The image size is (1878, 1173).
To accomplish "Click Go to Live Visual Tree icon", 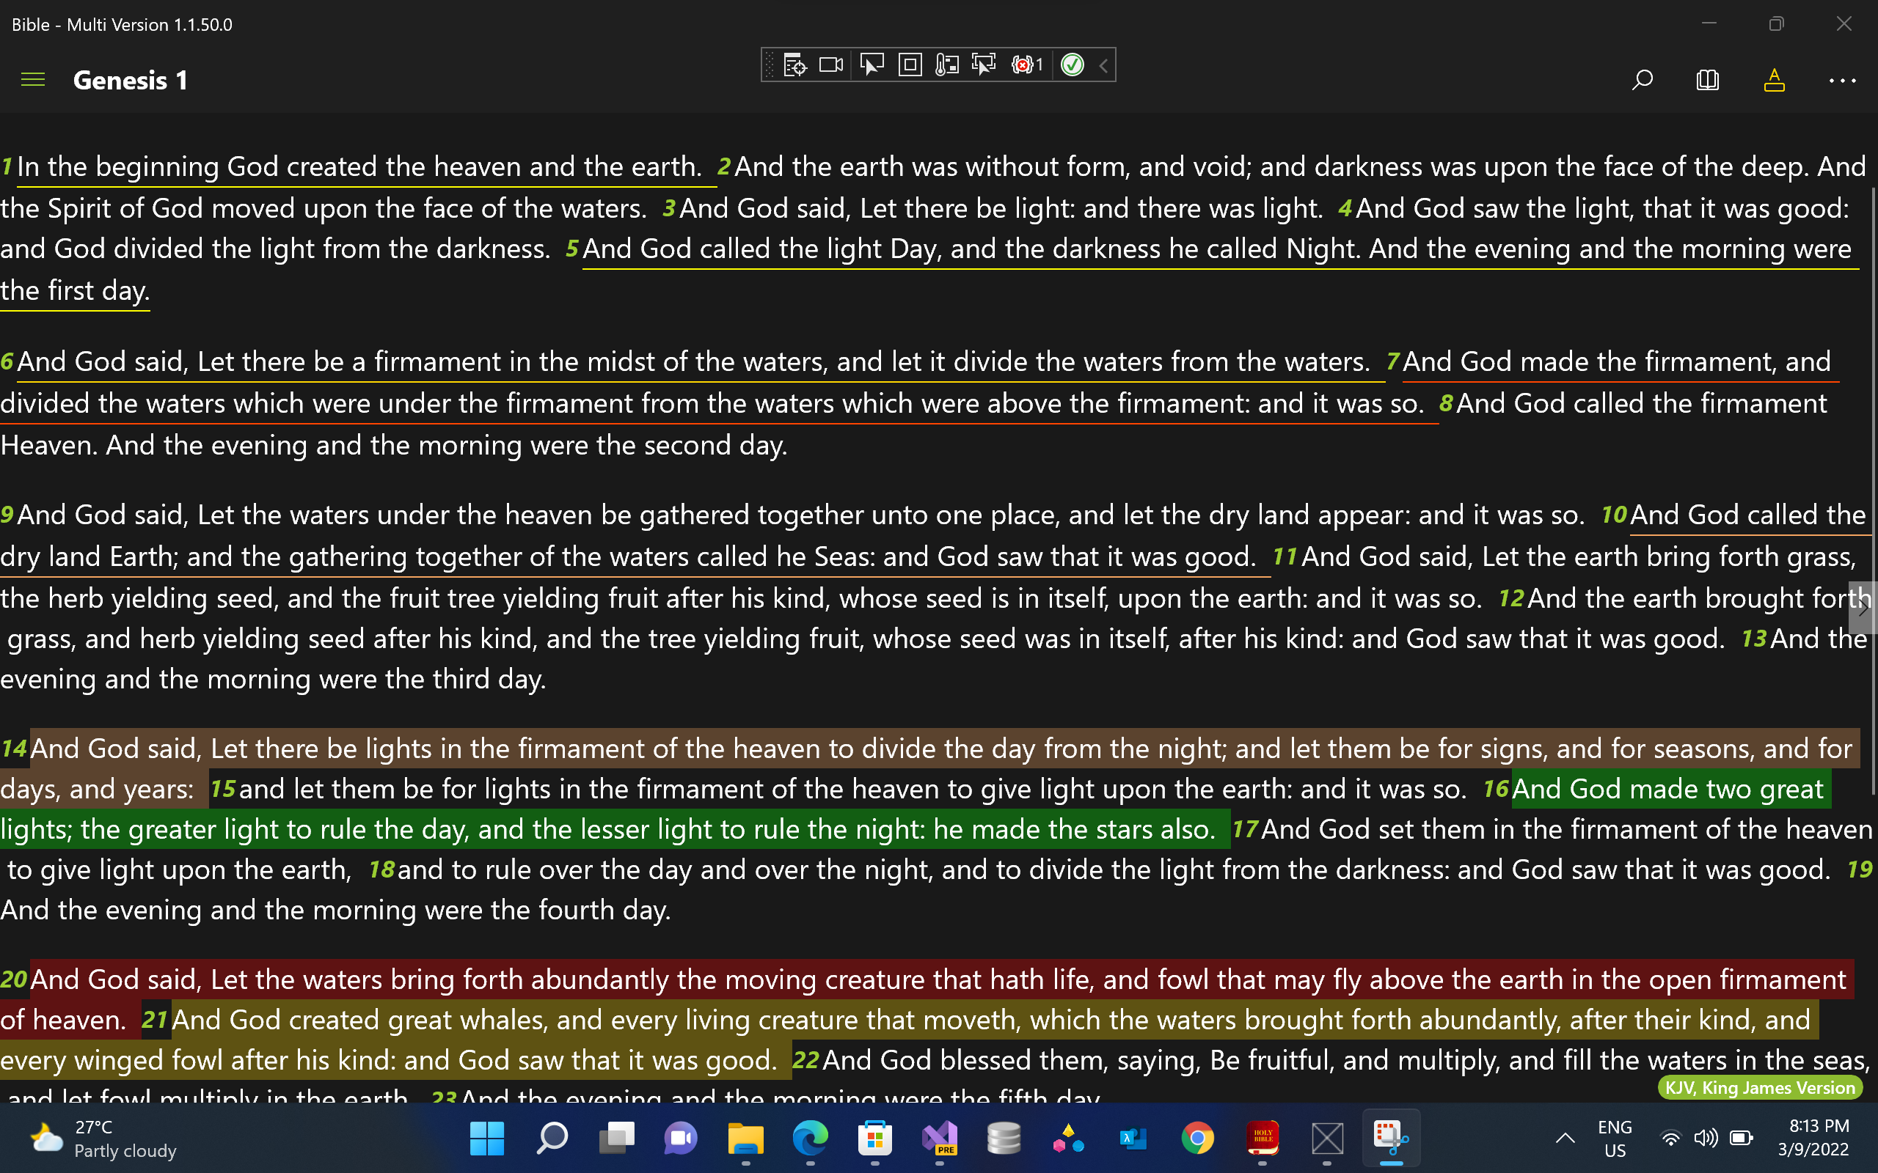I will point(794,65).
